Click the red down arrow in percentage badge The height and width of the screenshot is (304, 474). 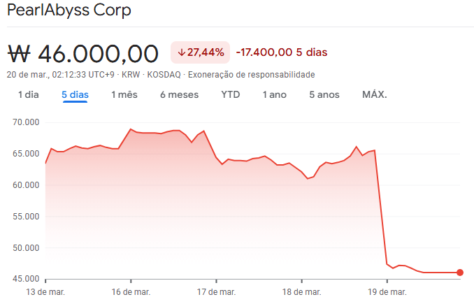pyautogui.click(x=182, y=52)
